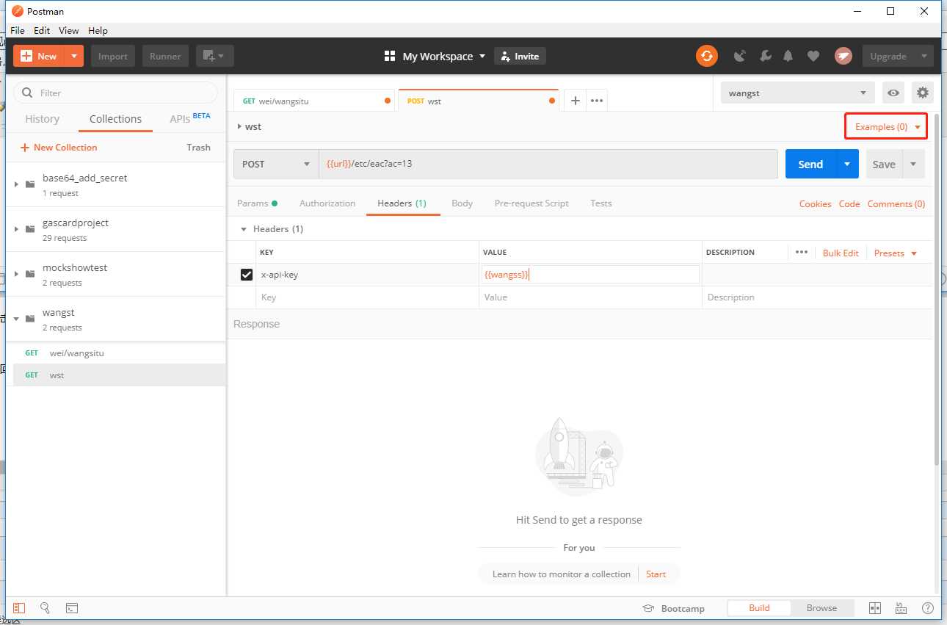This screenshot has height=625, width=947.
Task: Click the heart icon in header
Action: (x=813, y=56)
